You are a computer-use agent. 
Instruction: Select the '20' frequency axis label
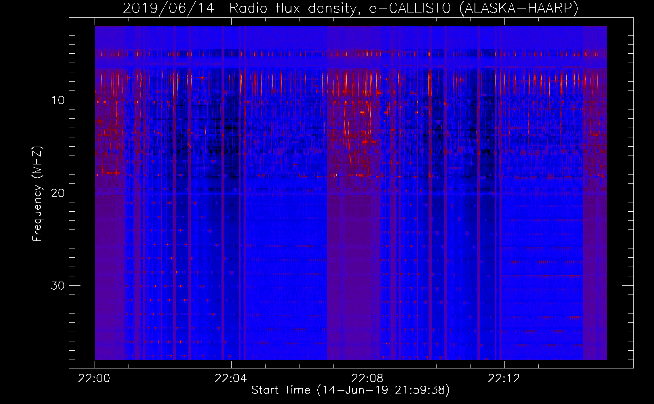point(58,193)
